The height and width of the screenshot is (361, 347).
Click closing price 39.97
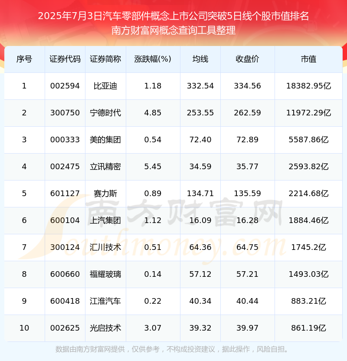247,328
